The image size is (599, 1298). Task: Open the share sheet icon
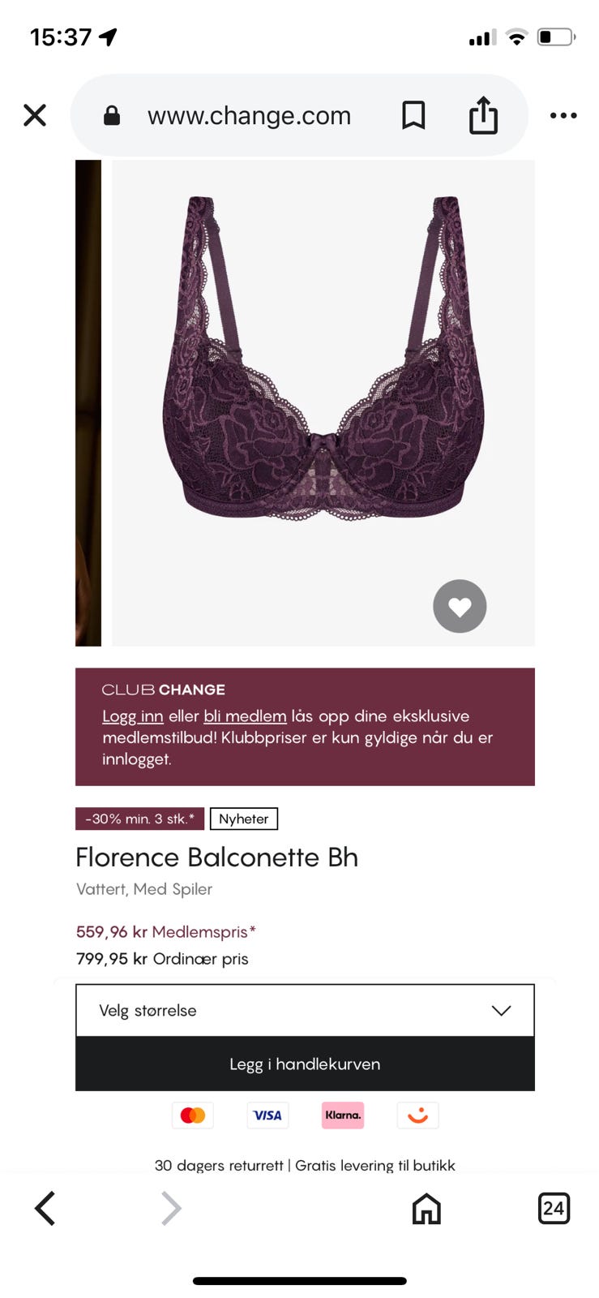tap(483, 115)
